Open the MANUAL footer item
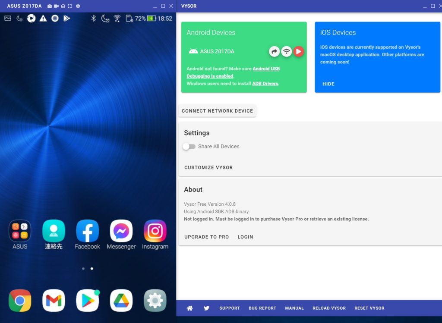Viewport: 442px width, 323px height. [x=294, y=308]
